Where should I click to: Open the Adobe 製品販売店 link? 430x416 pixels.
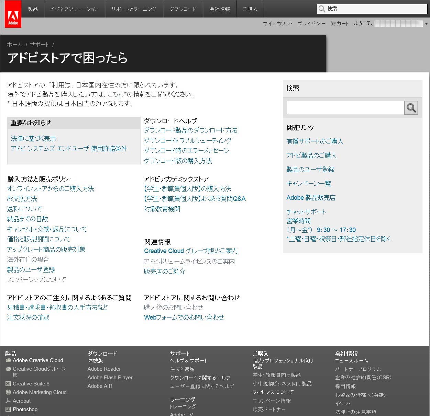[311, 198]
